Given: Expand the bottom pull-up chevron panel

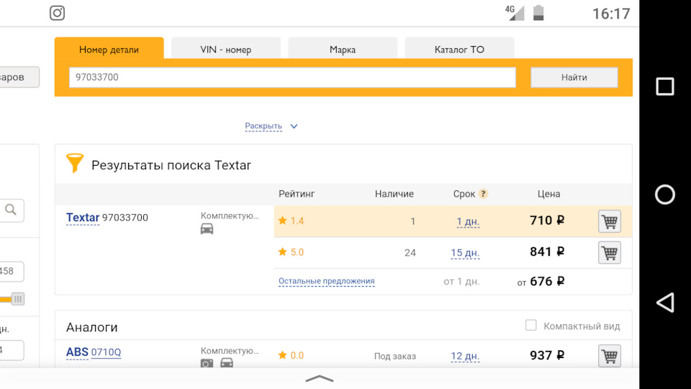Looking at the screenshot, I should [x=320, y=378].
